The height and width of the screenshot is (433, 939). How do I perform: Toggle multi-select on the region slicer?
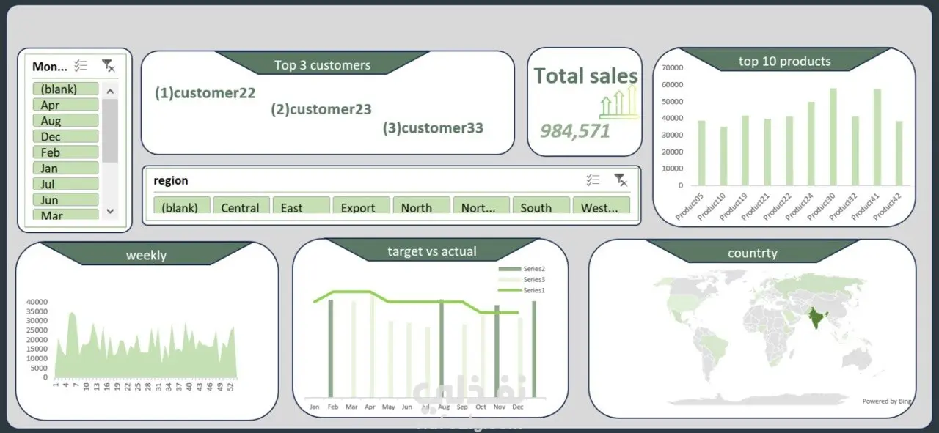click(x=593, y=180)
